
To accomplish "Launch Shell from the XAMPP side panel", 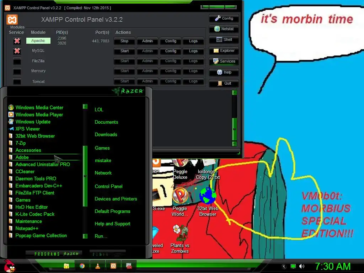I will click(224, 39).
